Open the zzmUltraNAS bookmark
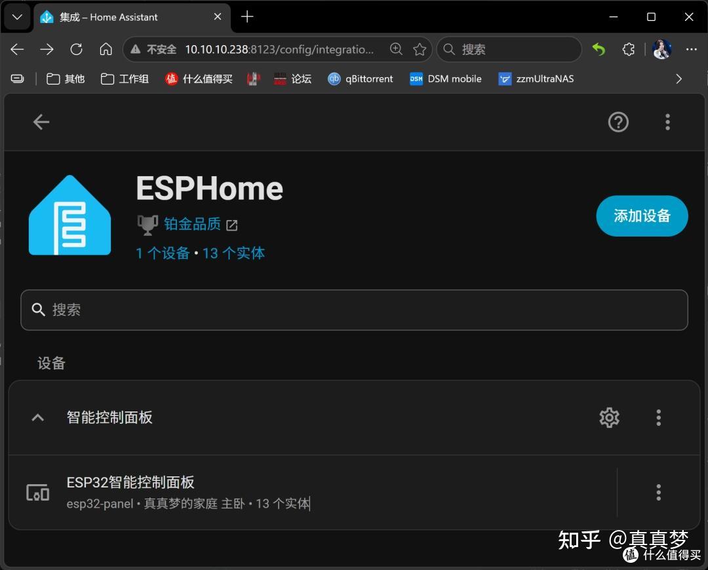Viewport: 708px width, 570px height. 536,79
